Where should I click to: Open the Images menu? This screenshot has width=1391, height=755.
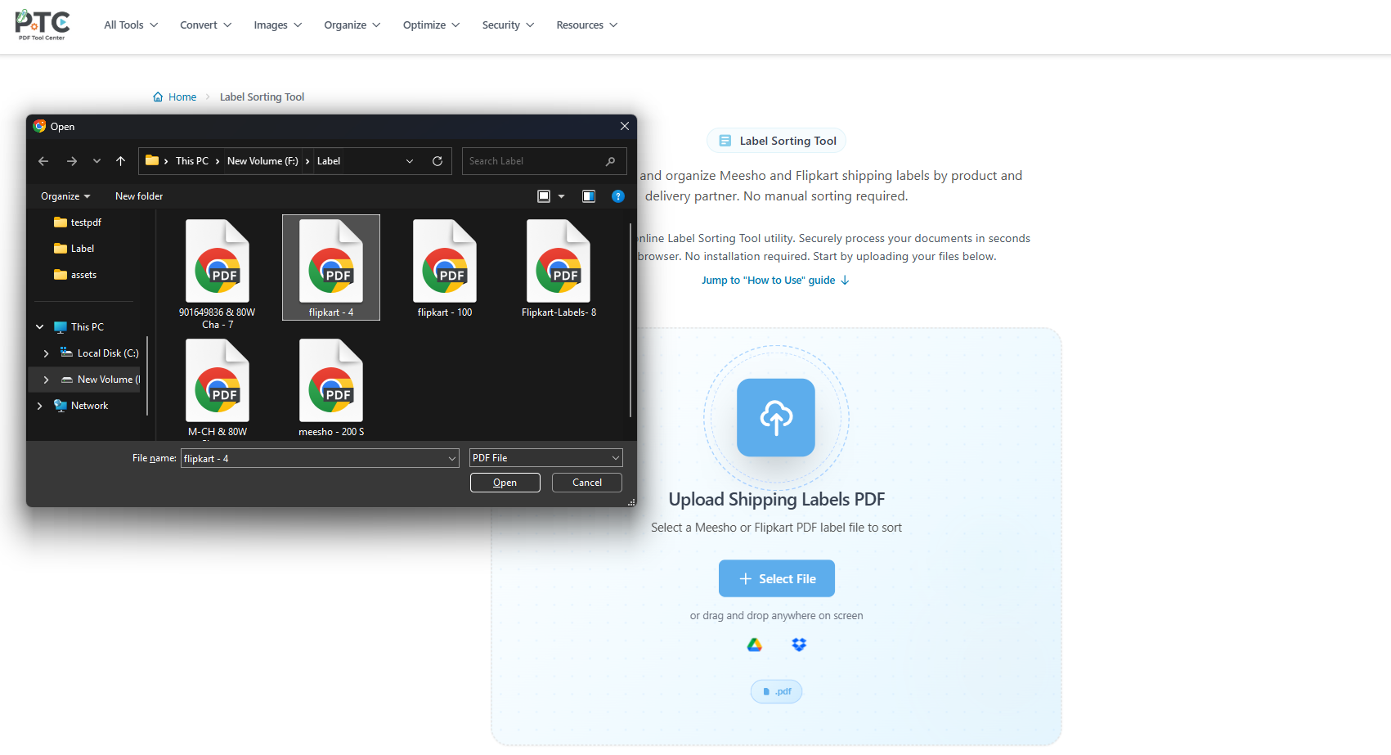point(277,25)
